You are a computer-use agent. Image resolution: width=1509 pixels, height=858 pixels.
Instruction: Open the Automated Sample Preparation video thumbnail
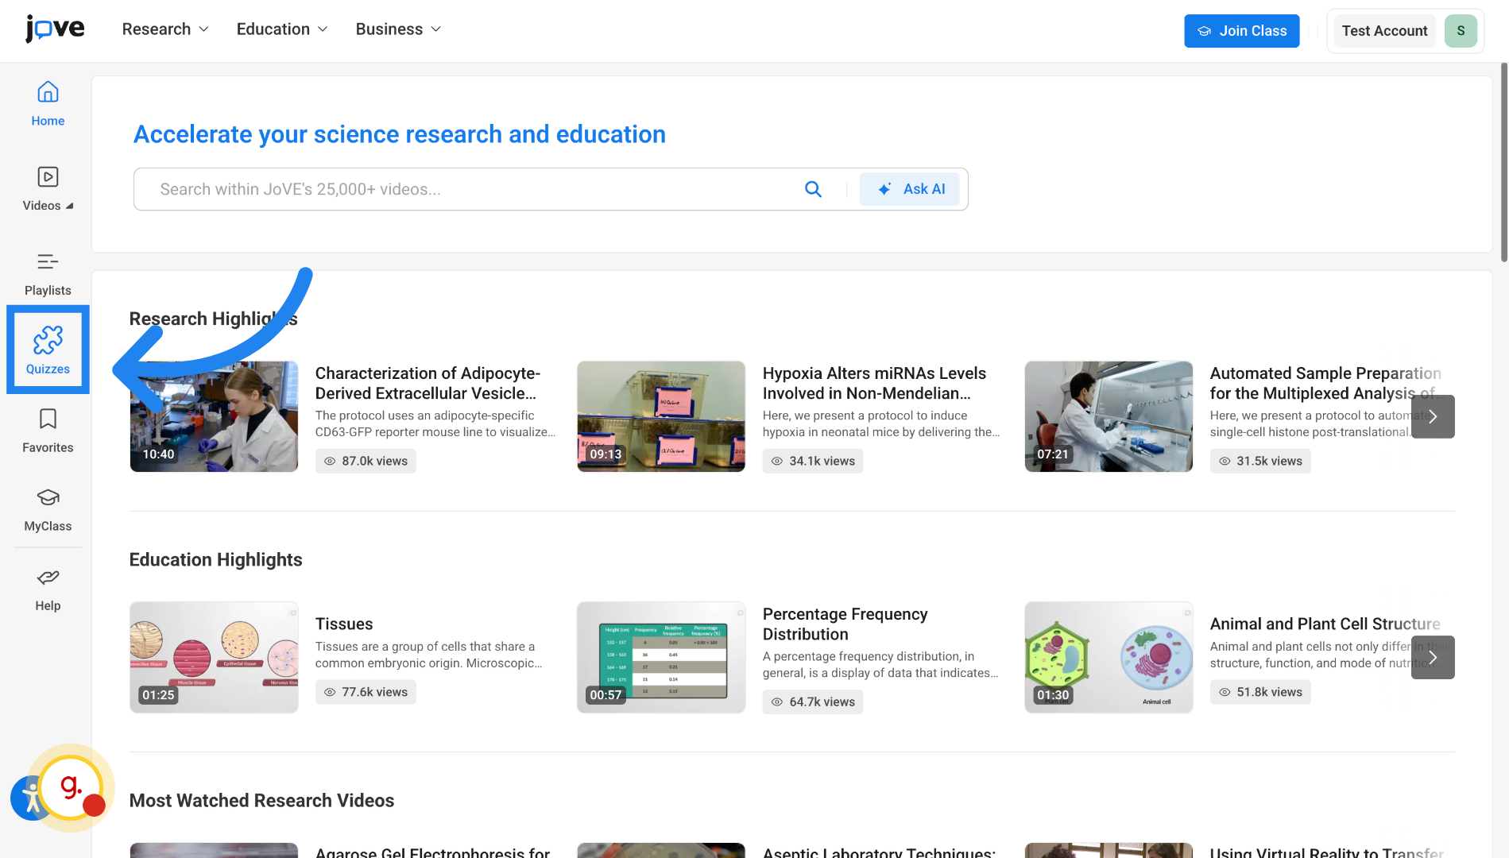pos(1109,416)
